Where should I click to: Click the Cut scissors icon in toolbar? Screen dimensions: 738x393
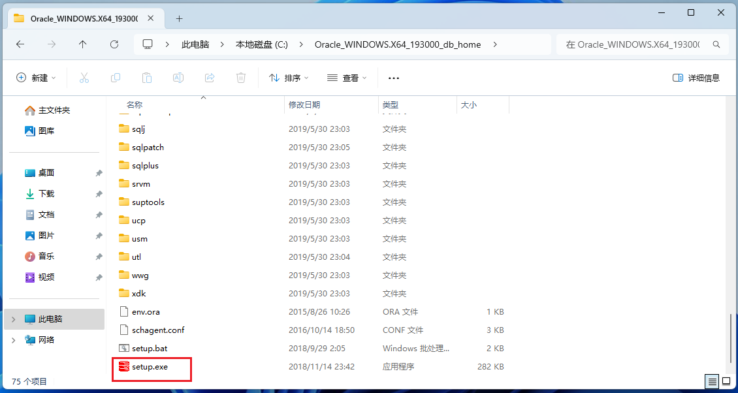(84, 78)
